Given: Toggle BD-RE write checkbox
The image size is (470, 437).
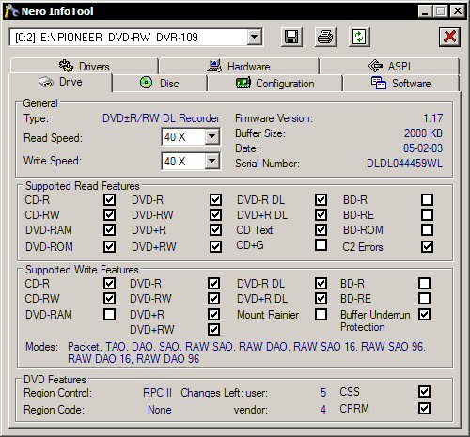Looking at the screenshot, I should pos(424,298).
